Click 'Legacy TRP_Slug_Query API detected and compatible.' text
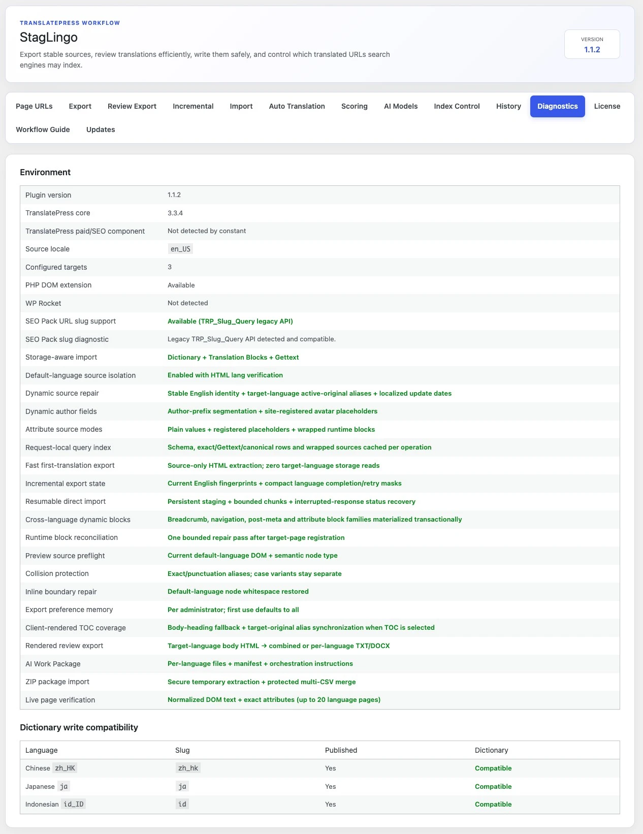 pyautogui.click(x=251, y=339)
